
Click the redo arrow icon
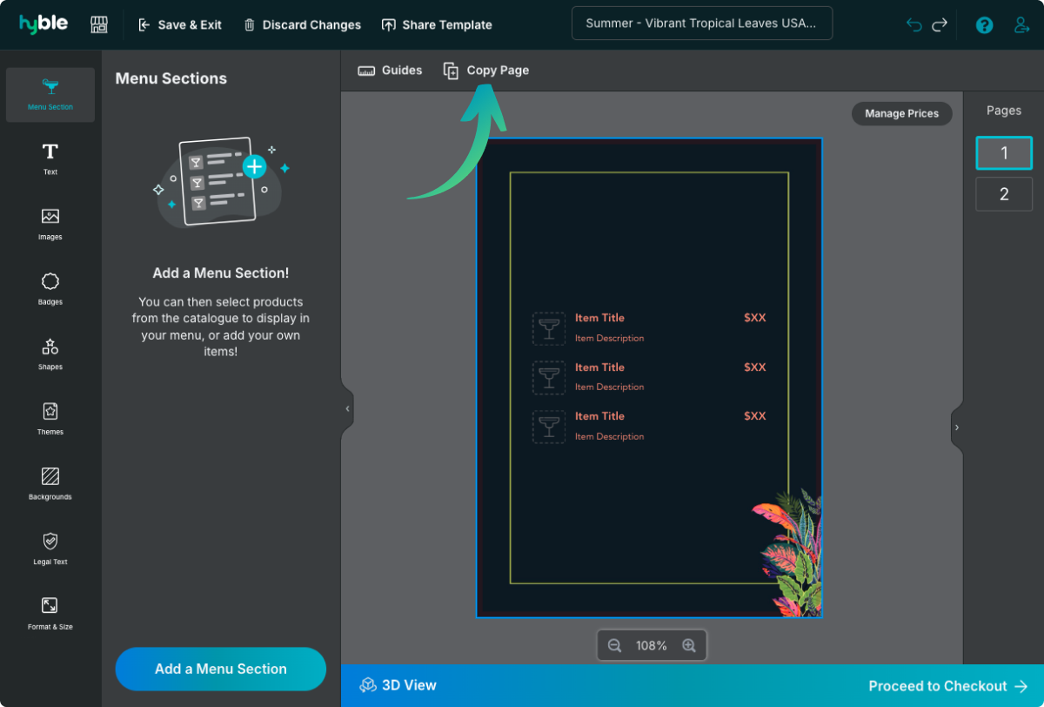point(940,25)
